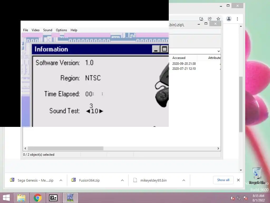
Task: Sort by Attributes column header
Action: [x=214, y=58]
